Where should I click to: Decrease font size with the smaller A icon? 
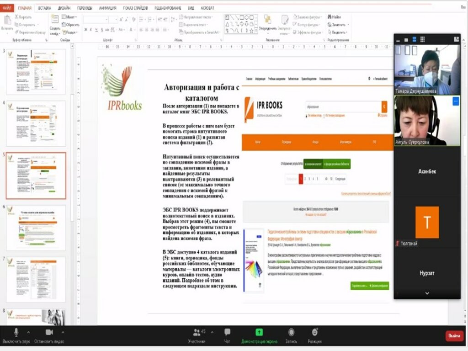[127, 20]
